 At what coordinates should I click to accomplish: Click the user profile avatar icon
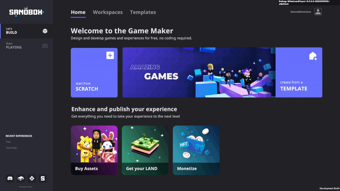click(x=318, y=12)
